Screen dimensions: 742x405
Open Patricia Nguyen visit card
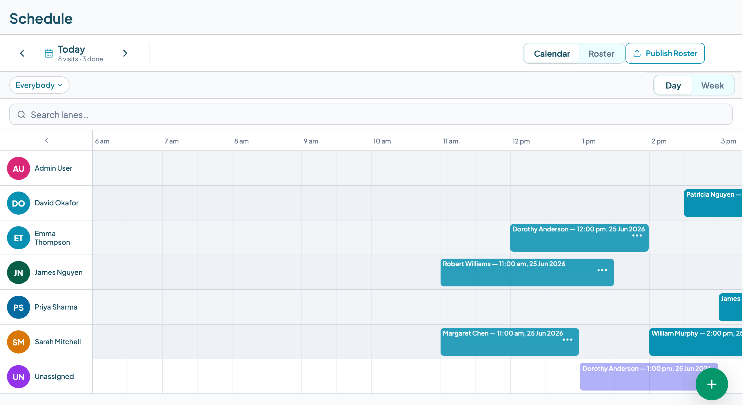(x=713, y=203)
